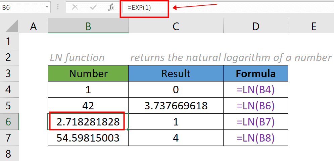Click the blue Result header cell
Screen dimensions: 334x161
[176, 73]
